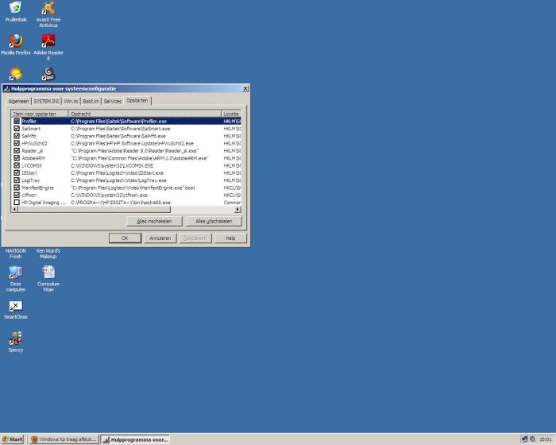Uncheck the SaiMfd startup item
The height and width of the screenshot is (445, 556).
tap(17, 136)
